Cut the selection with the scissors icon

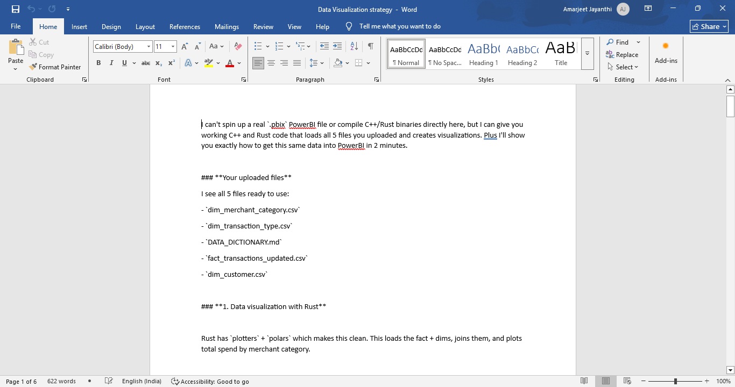tap(39, 42)
